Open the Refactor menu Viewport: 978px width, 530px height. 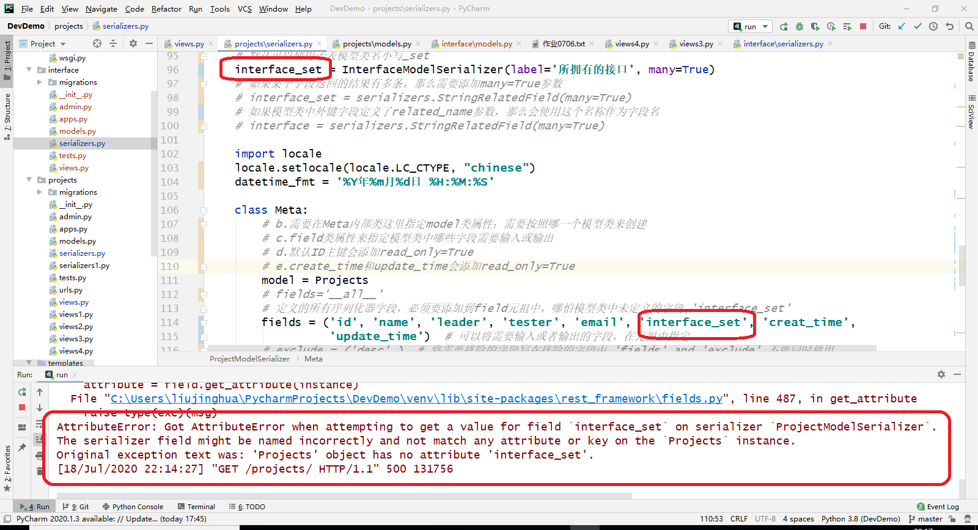(x=166, y=9)
